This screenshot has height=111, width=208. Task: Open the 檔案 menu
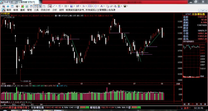pos(9,10)
